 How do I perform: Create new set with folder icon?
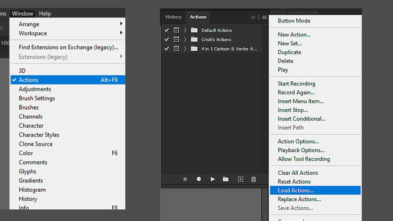pyautogui.click(x=225, y=179)
